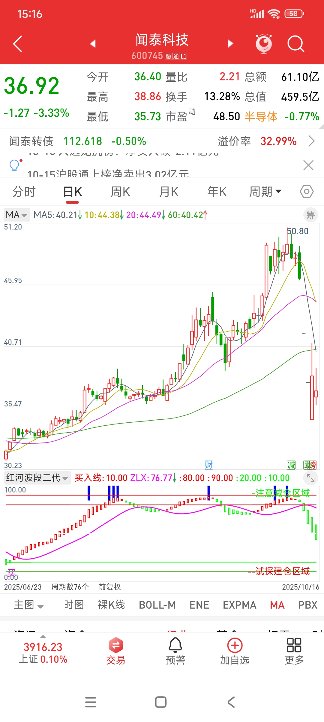This screenshot has width=324, height=722.
Task: Tap the 交易 trade icon
Action: click(x=115, y=651)
